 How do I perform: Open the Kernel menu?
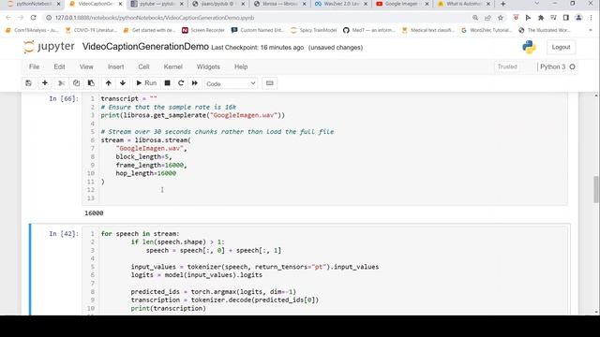point(172,66)
